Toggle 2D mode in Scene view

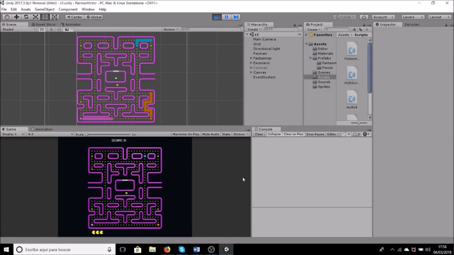(x=41, y=29)
